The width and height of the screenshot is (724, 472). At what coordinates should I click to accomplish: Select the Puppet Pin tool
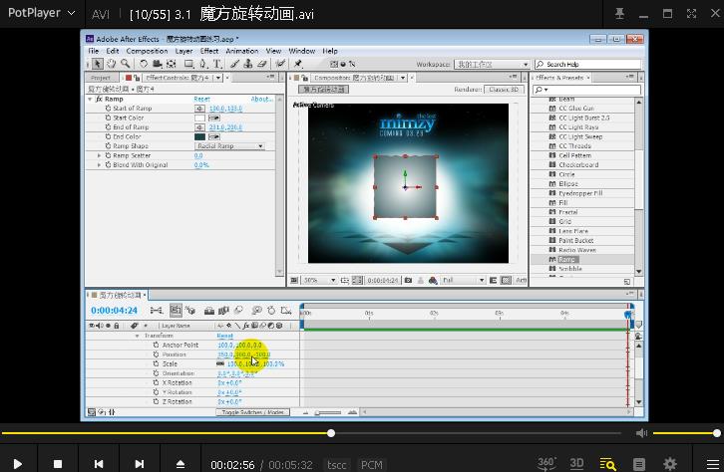point(298,64)
